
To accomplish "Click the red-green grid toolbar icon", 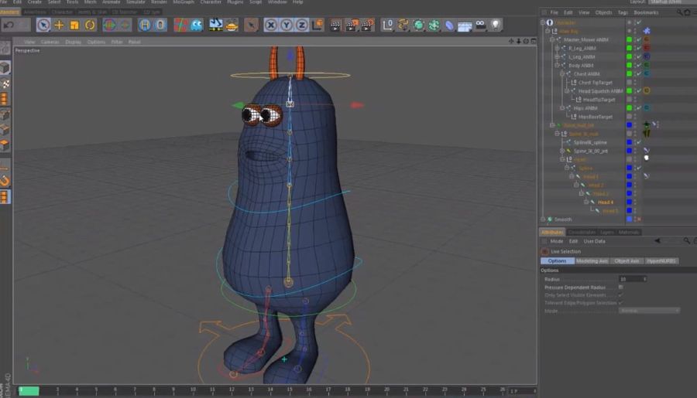I will (x=180, y=25).
